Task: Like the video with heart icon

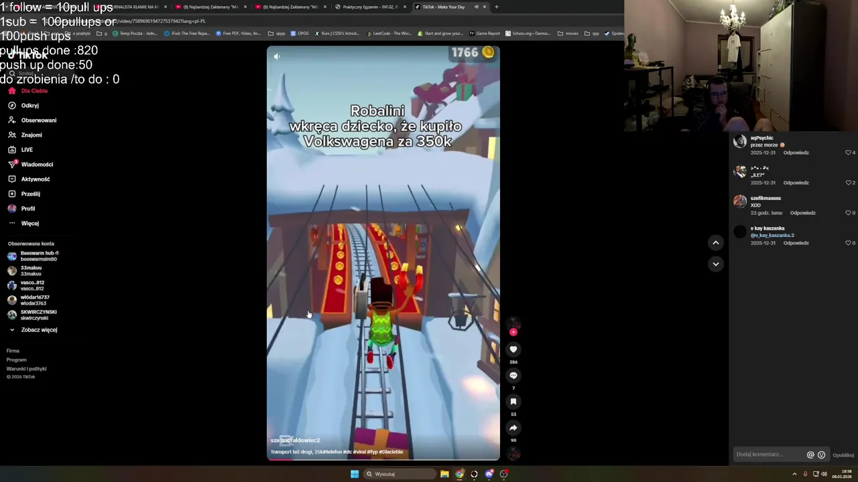Action: [513, 349]
